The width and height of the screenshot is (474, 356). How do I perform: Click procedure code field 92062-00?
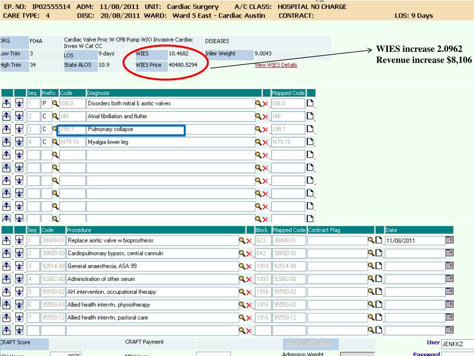[53, 279]
